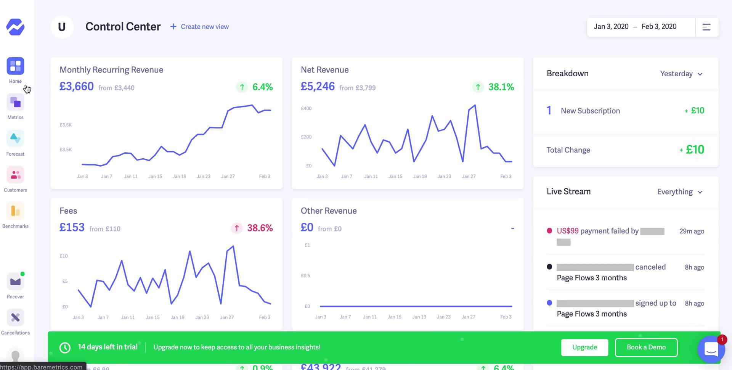
Task: Click the Feb 3, 2020 end date
Action: click(659, 26)
